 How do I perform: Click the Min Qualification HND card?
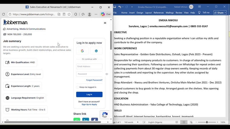pos(20,62)
